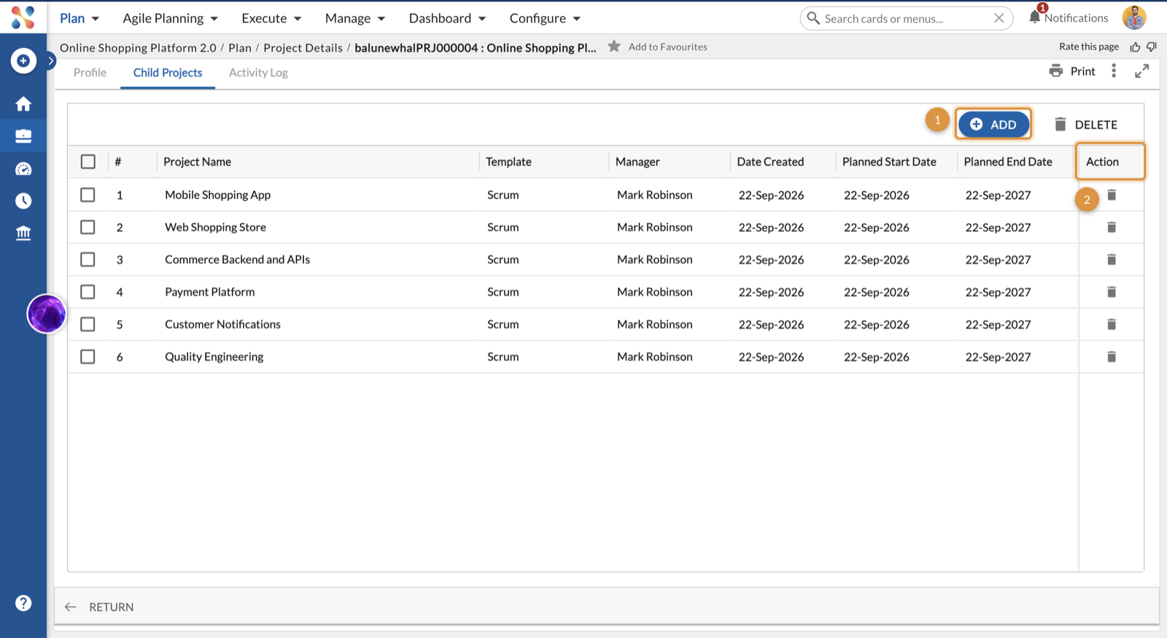Expand the Configure menu dropdown
The height and width of the screenshot is (638, 1167).
[x=545, y=18]
